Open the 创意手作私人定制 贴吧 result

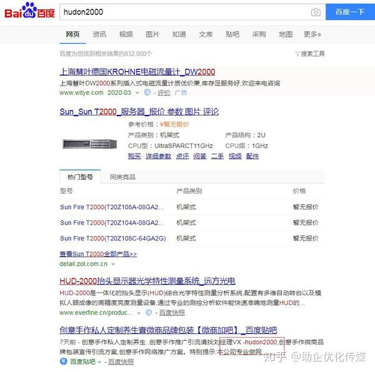tap(168, 330)
